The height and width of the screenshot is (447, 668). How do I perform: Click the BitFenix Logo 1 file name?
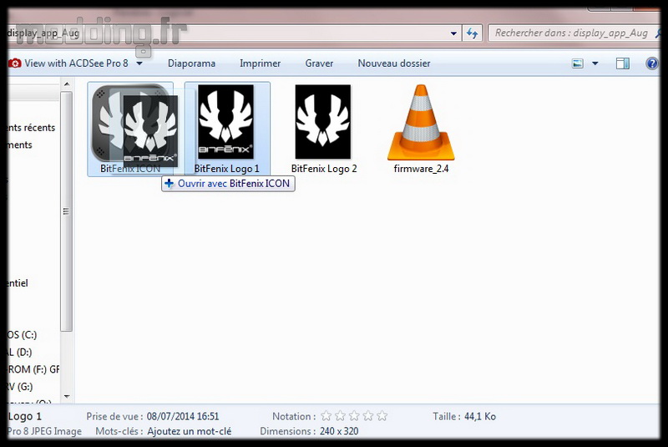click(226, 169)
